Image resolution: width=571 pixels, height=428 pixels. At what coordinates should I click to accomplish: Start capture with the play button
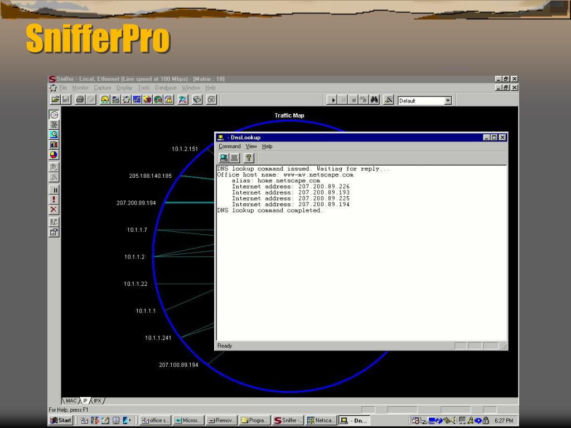click(333, 100)
